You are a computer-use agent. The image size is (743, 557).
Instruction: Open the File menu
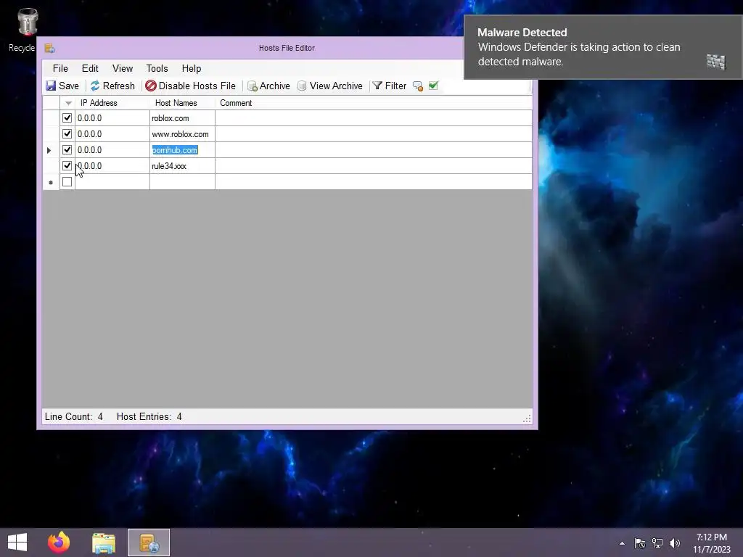coord(60,68)
